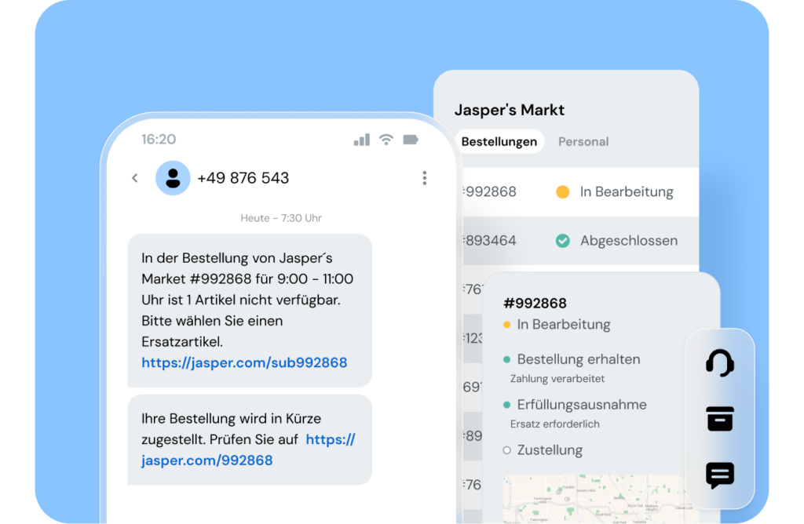Screen dimensions: 804x524
Task: Click the battery icon in the status bar
Action: (411, 139)
